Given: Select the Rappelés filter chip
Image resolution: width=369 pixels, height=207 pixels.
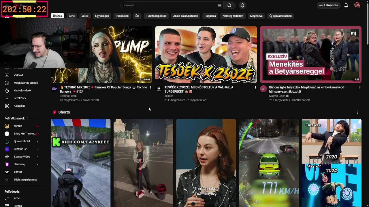Looking at the screenshot, I should (210, 16).
